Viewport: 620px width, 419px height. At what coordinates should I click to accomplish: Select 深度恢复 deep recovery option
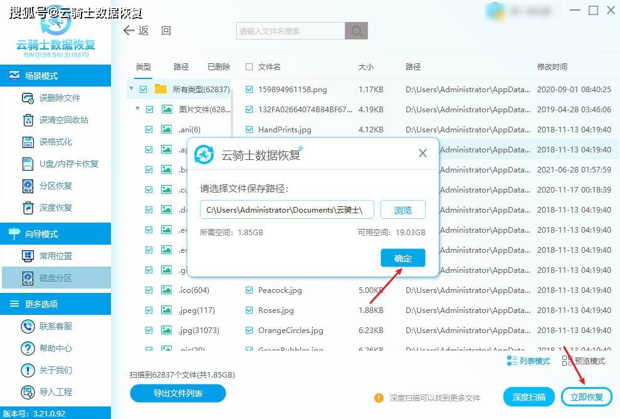click(28, 208)
